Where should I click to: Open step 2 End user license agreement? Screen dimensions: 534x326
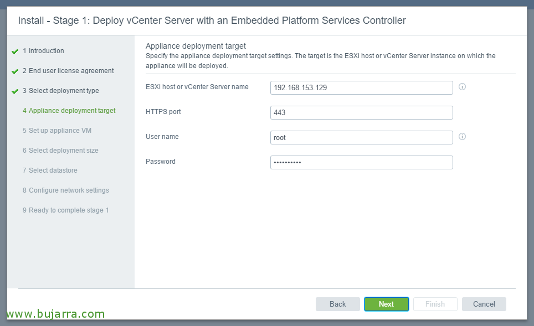point(68,71)
